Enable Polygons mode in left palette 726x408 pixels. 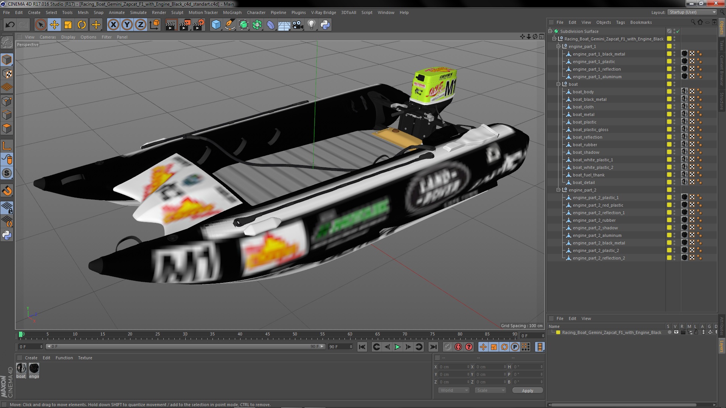[7, 128]
